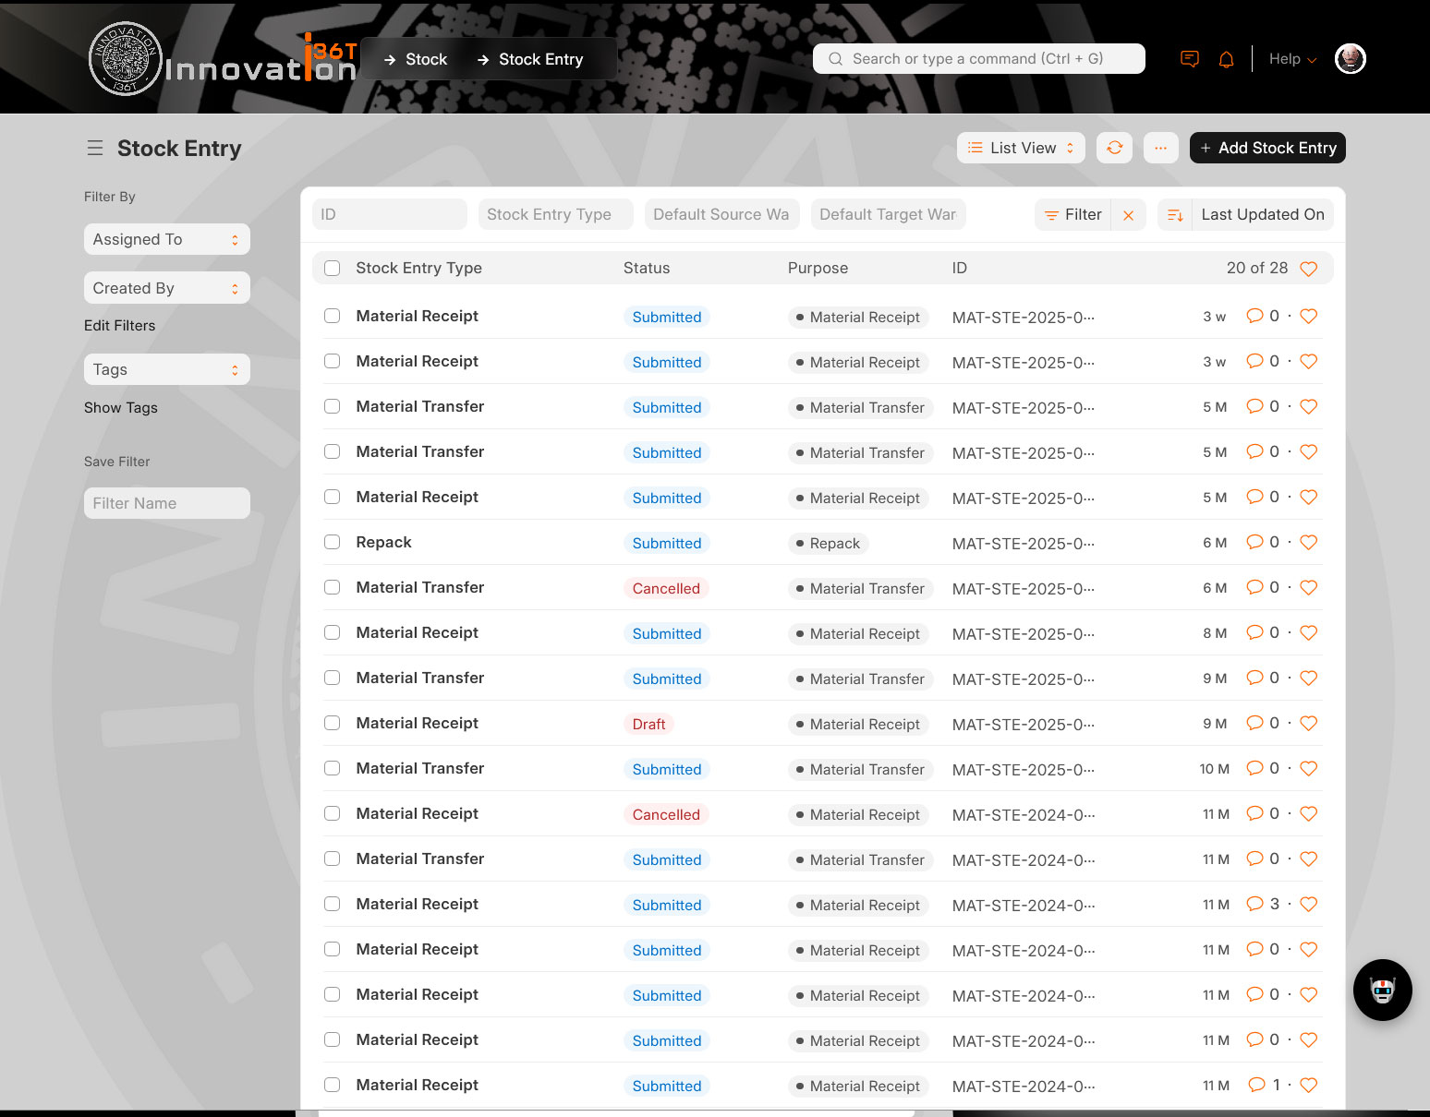Toggle sort direction icon beside Last Updated On
Image resolution: width=1430 pixels, height=1117 pixels.
tap(1175, 215)
